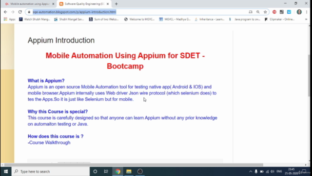This screenshot has width=312, height=176.
Task: Reload the current page
Action: pyautogui.click(x=20, y=12)
